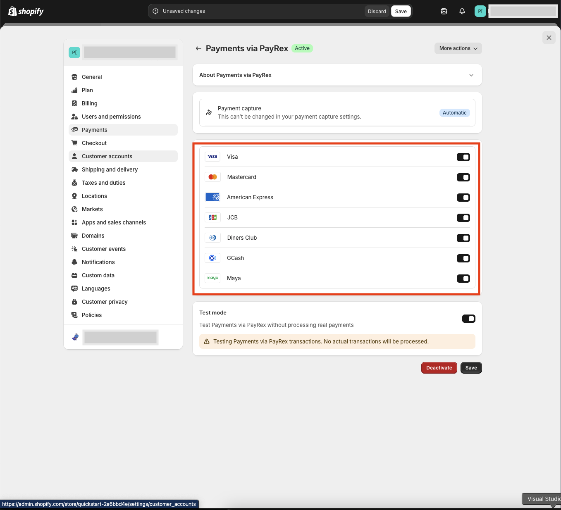Open the Checkout settings page
The height and width of the screenshot is (510, 561).
pos(95,143)
